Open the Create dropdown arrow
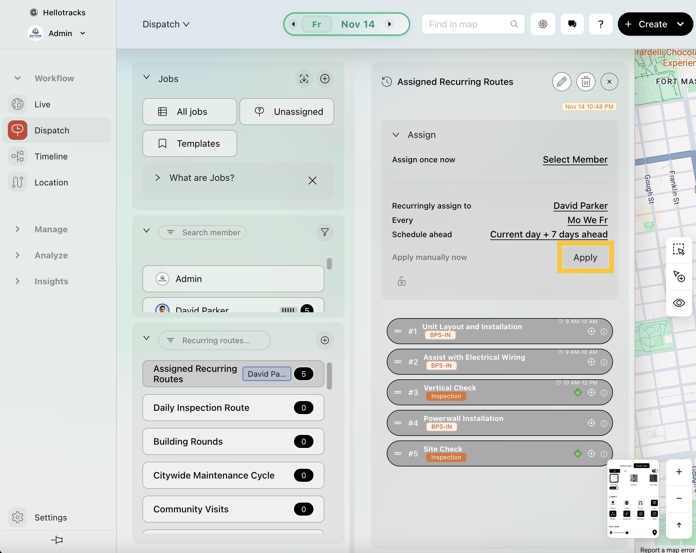The width and height of the screenshot is (696, 553). (x=680, y=24)
